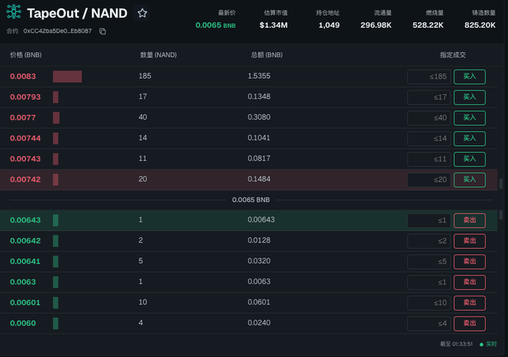The width and height of the screenshot is (508, 357).
Task: Click the green realtime status indicator
Action: (489, 344)
